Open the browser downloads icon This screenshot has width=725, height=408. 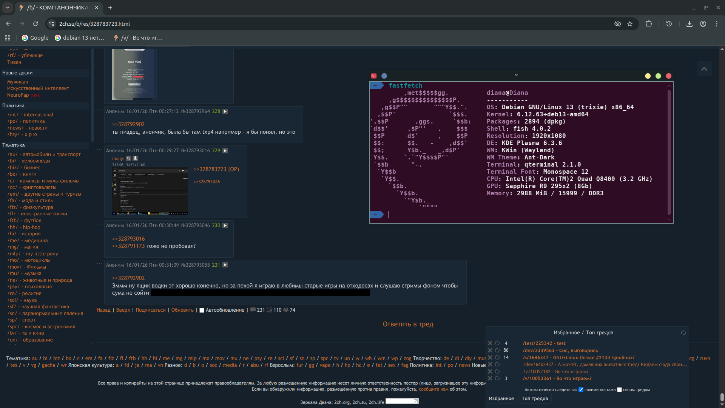tap(689, 24)
